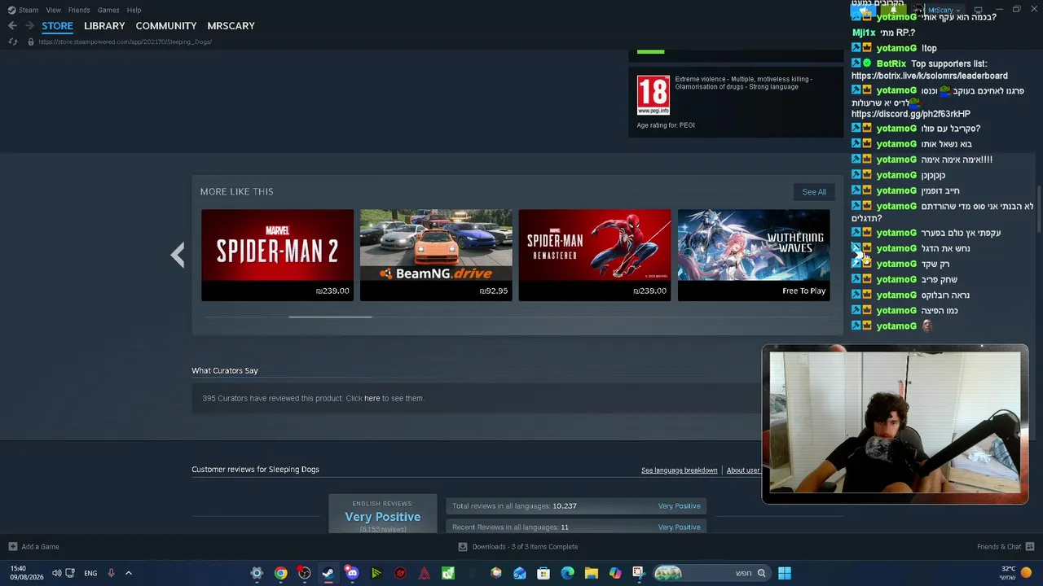This screenshot has height=586, width=1043.
Task: Open the BeamNG.drive game card
Action: tap(436, 255)
